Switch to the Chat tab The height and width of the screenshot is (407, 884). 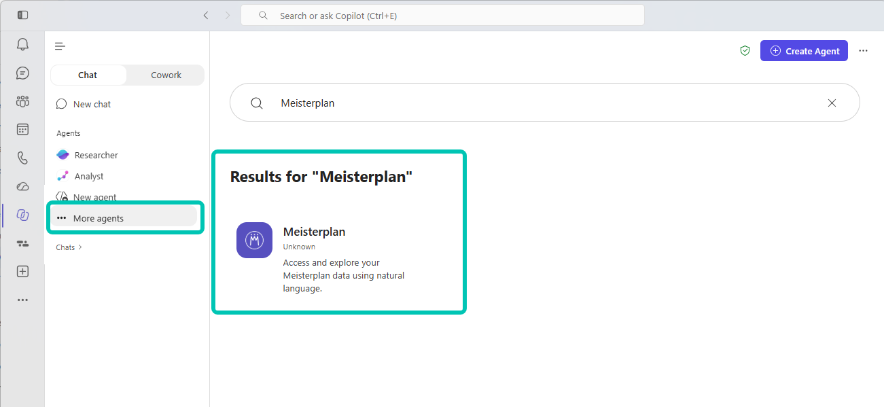coord(88,75)
